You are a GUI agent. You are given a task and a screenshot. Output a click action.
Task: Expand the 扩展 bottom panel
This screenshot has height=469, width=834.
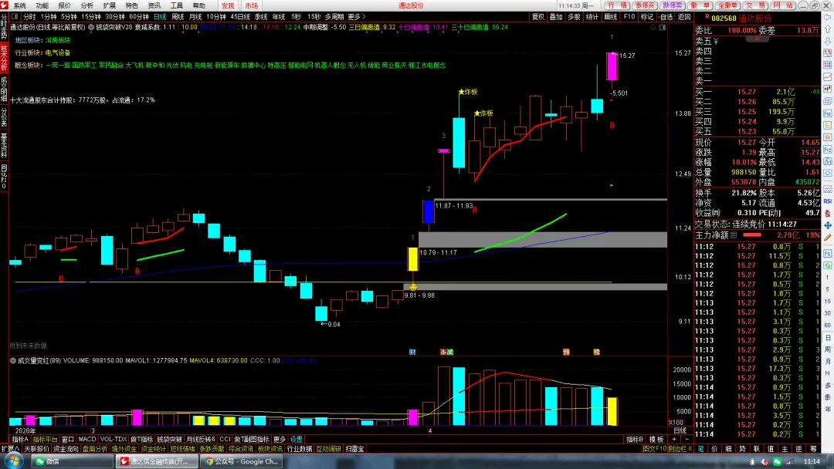9,449
